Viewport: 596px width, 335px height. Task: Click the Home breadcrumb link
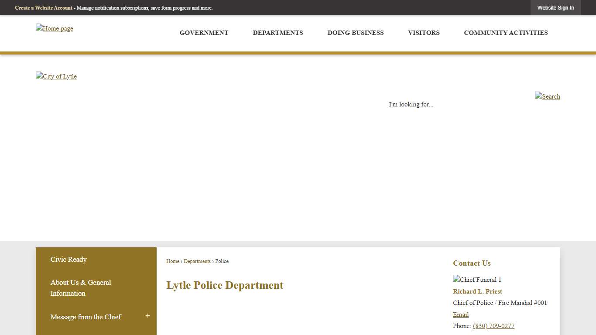(x=172, y=261)
